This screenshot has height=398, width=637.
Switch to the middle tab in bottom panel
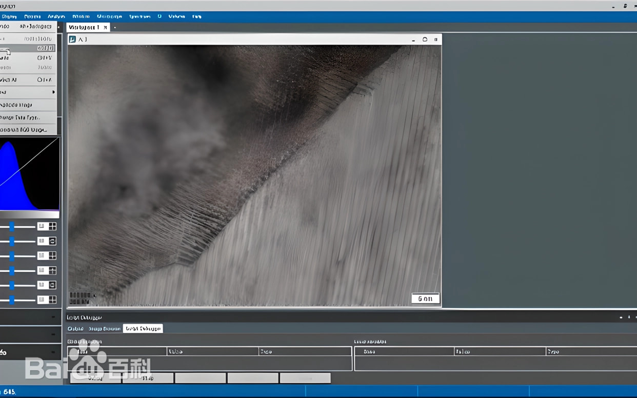point(104,328)
